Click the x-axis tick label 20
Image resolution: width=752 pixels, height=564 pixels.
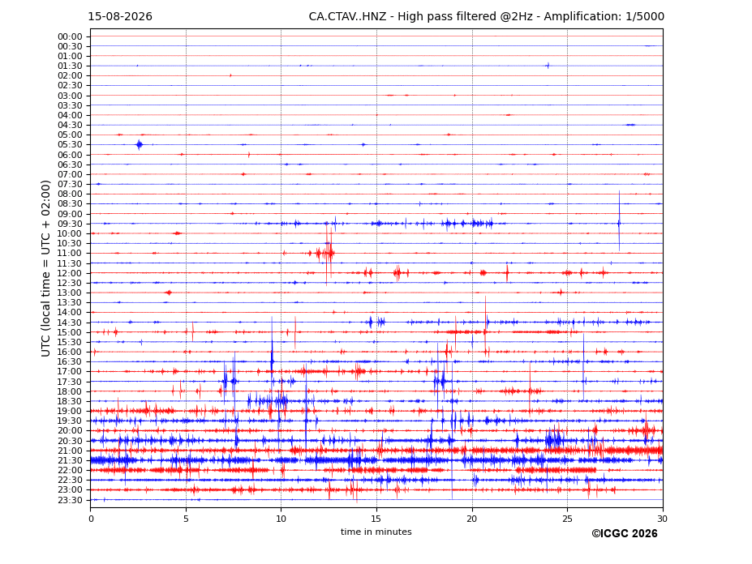pos(472,519)
